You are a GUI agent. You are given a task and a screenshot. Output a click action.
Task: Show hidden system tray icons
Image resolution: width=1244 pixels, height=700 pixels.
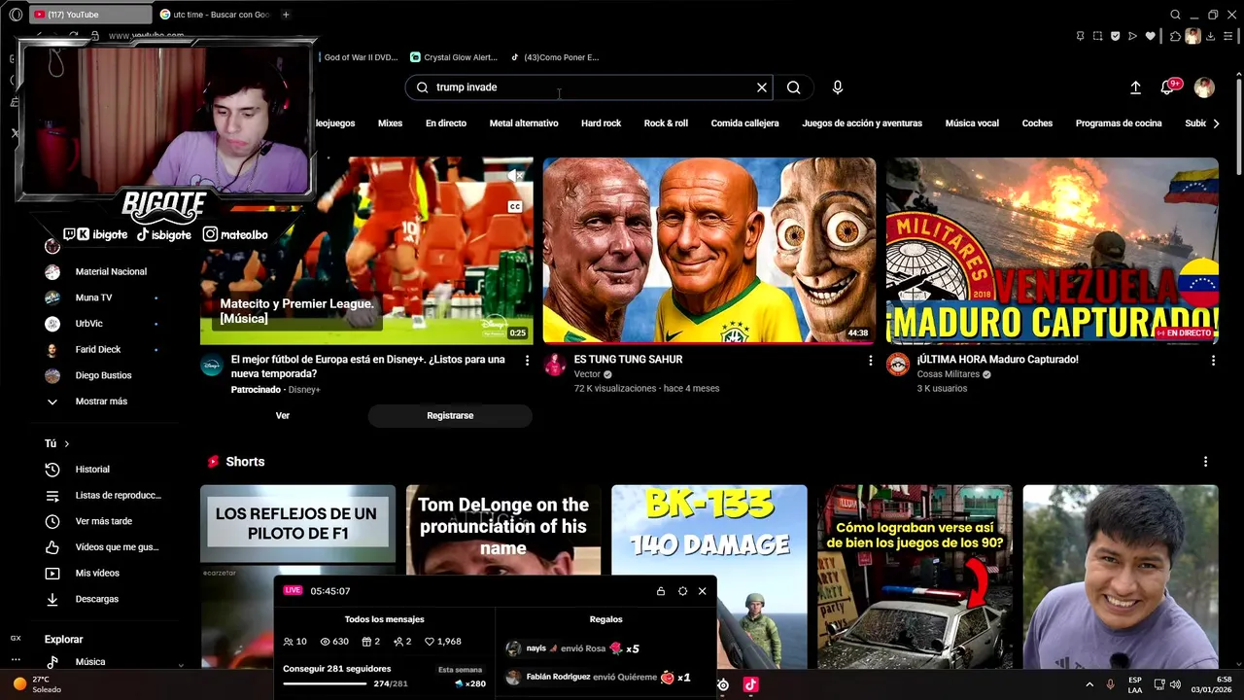tap(1088, 684)
